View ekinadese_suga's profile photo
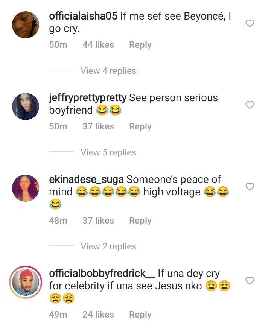271x321 pixels. coord(26,188)
